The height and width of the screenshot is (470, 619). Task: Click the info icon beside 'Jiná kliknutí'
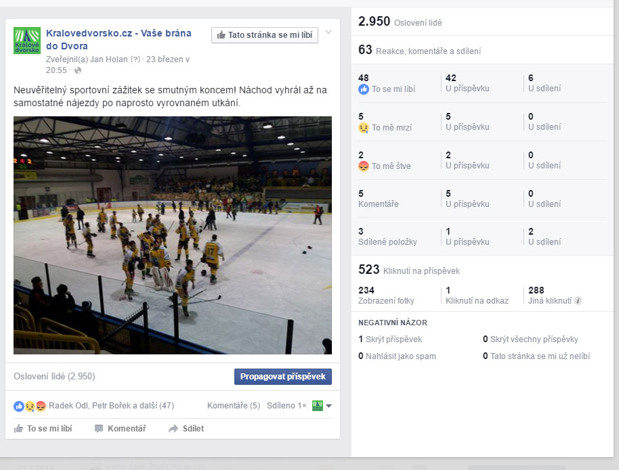coord(578,301)
